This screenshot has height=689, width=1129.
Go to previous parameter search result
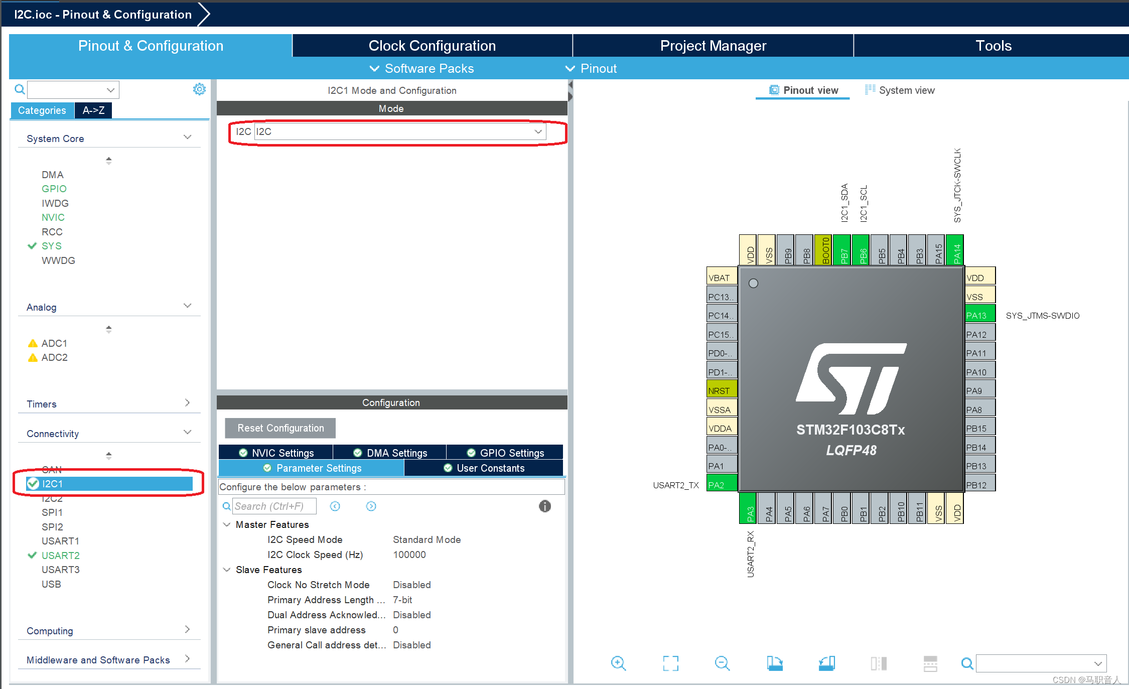tap(335, 506)
